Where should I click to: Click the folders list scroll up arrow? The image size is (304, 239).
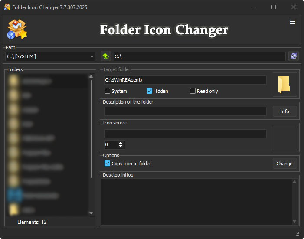point(91,76)
